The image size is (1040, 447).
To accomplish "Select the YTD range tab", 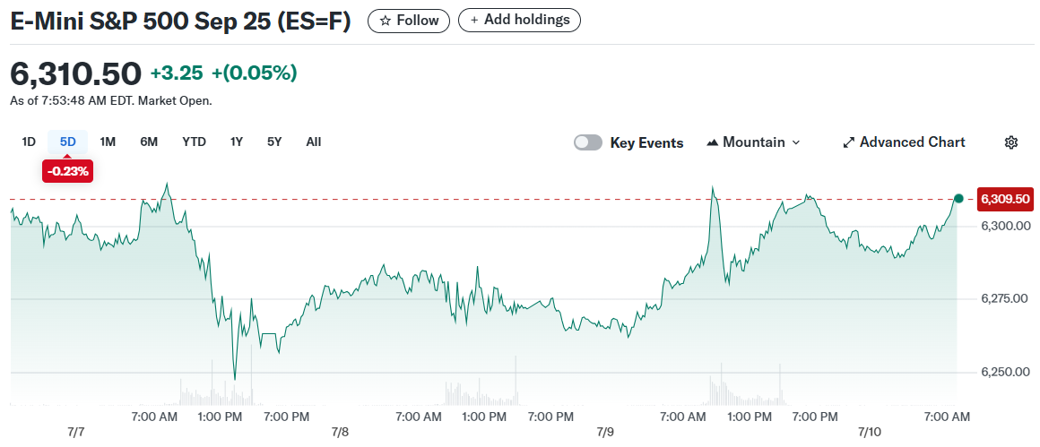I will tap(195, 142).
